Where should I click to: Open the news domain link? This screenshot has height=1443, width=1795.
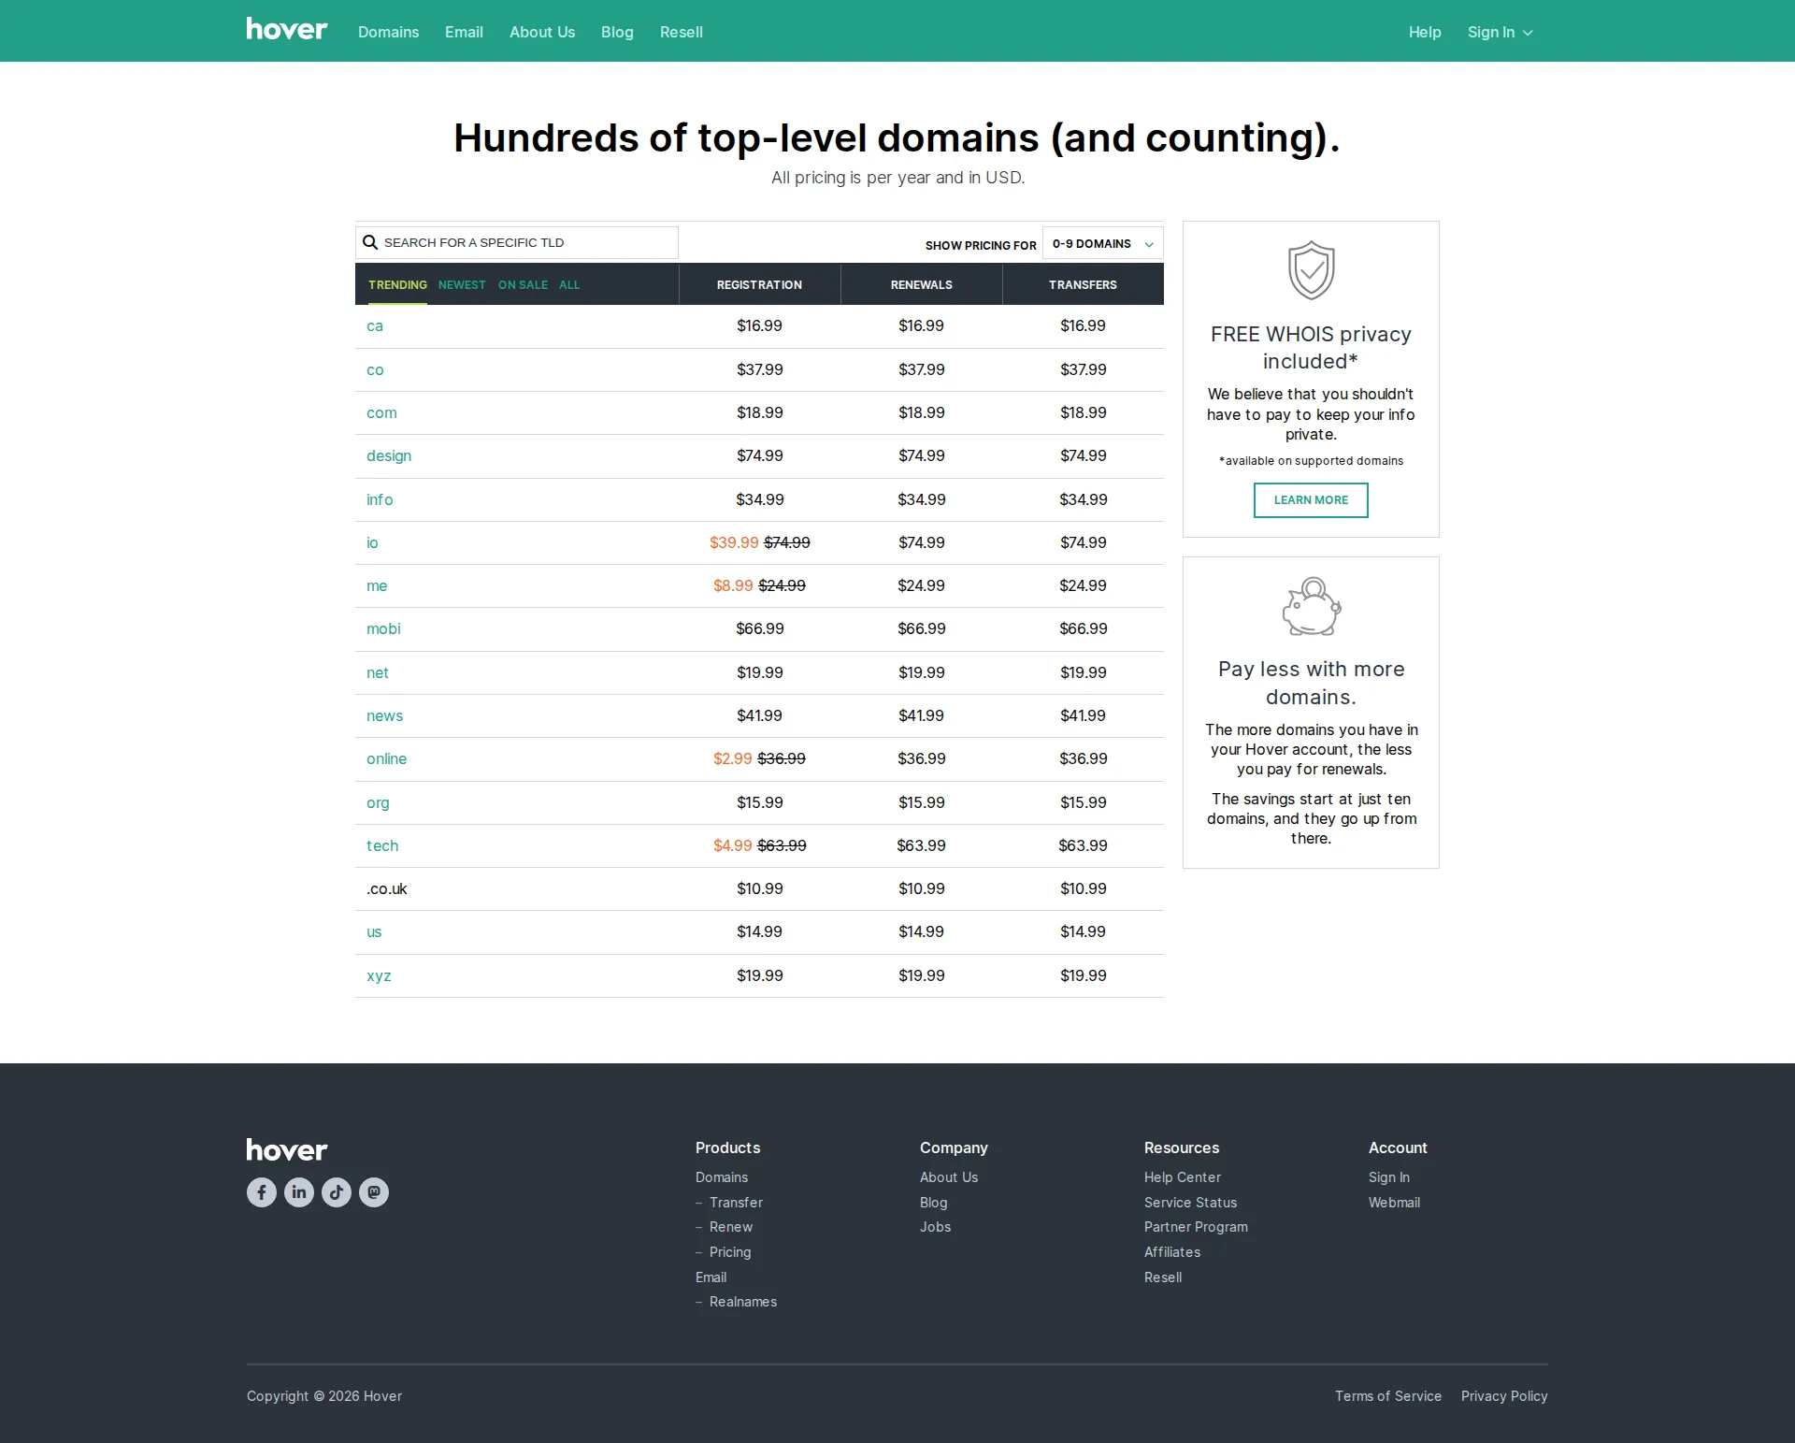click(x=384, y=715)
